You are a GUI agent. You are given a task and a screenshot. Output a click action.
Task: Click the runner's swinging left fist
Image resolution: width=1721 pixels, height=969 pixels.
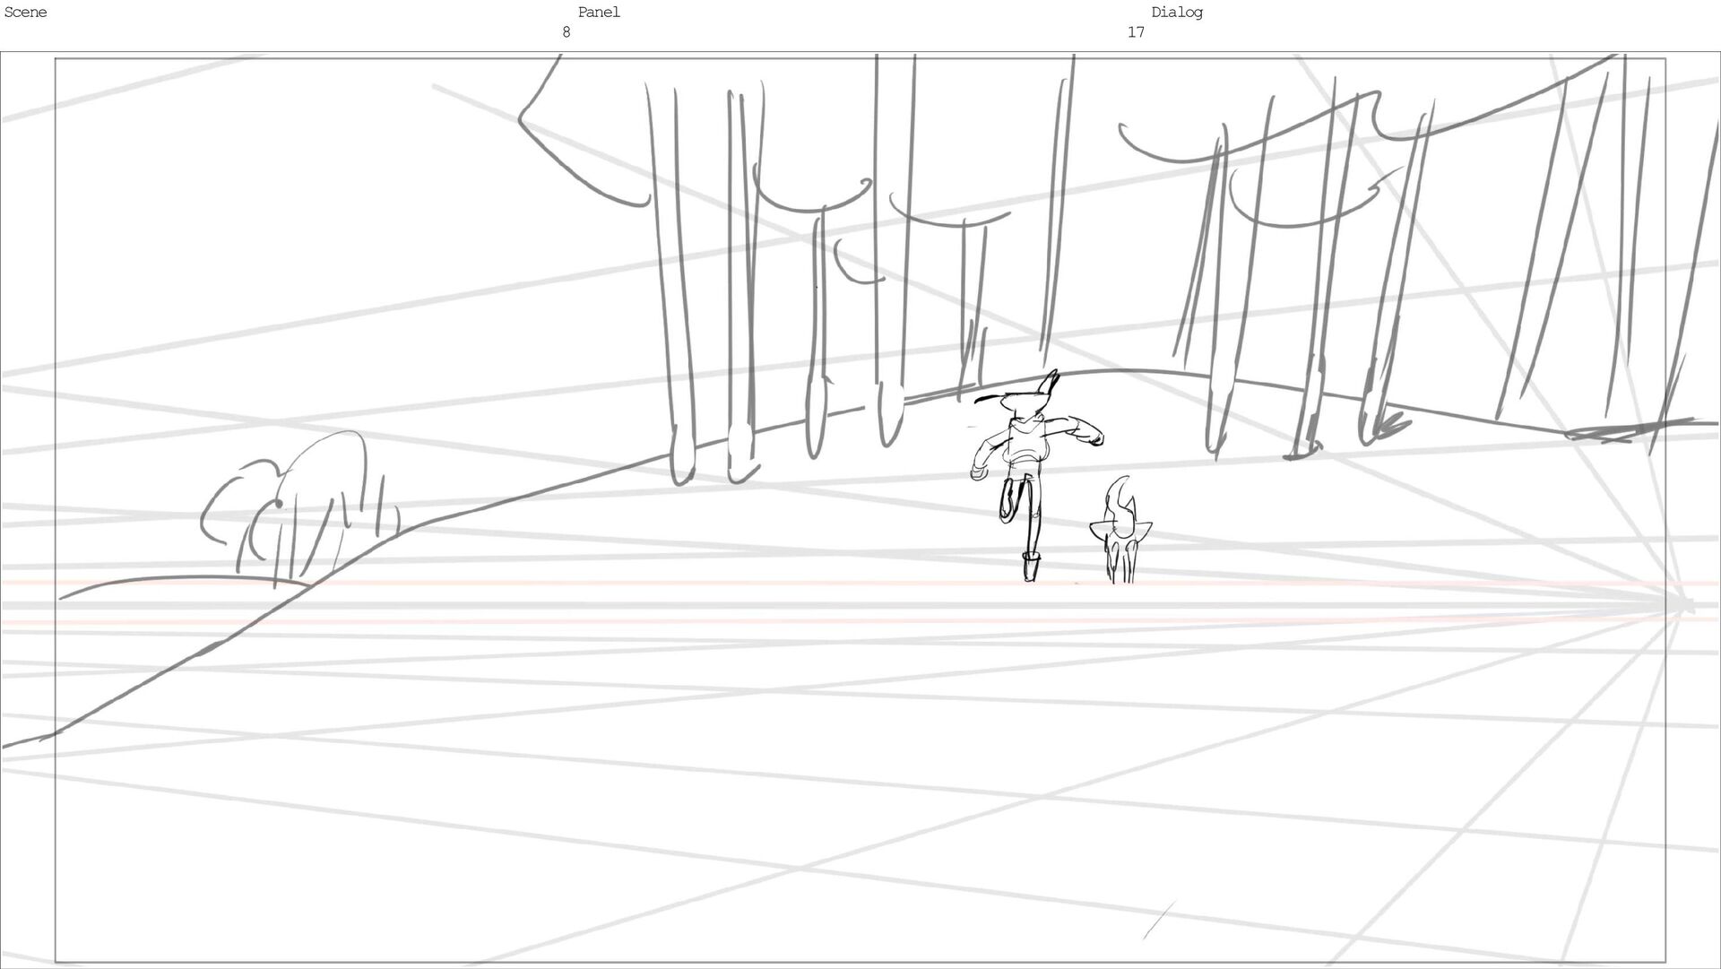click(977, 472)
